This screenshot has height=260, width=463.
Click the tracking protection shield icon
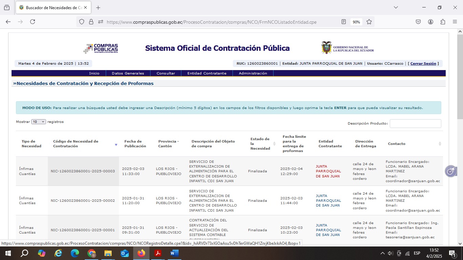pyautogui.click(x=81, y=22)
